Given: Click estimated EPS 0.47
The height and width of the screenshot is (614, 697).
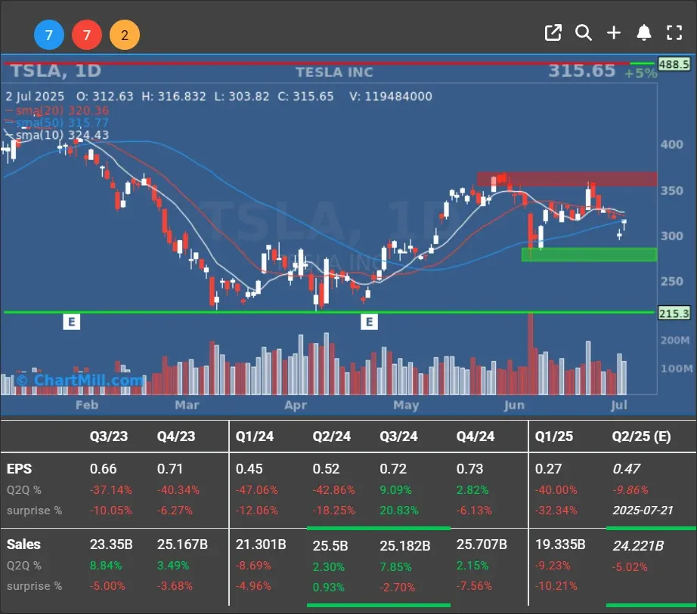Looking at the screenshot, I should click(x=627, y=469).
